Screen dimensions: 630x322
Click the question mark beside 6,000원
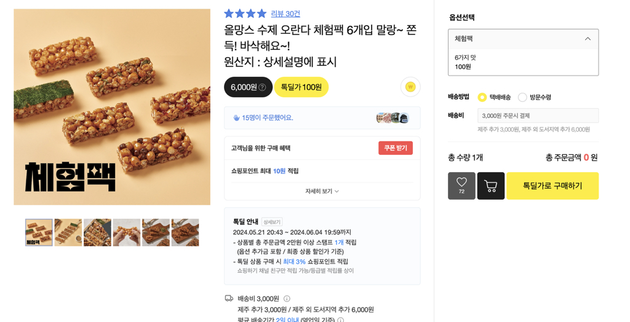click(263, 88)
